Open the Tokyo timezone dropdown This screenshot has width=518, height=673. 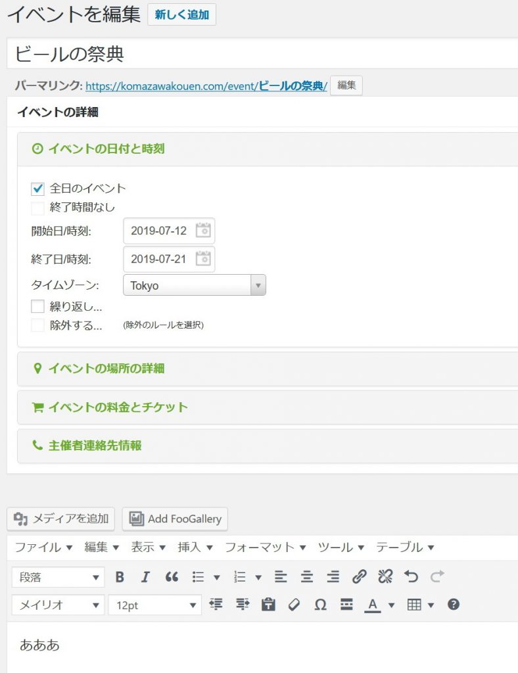[195, 286]
